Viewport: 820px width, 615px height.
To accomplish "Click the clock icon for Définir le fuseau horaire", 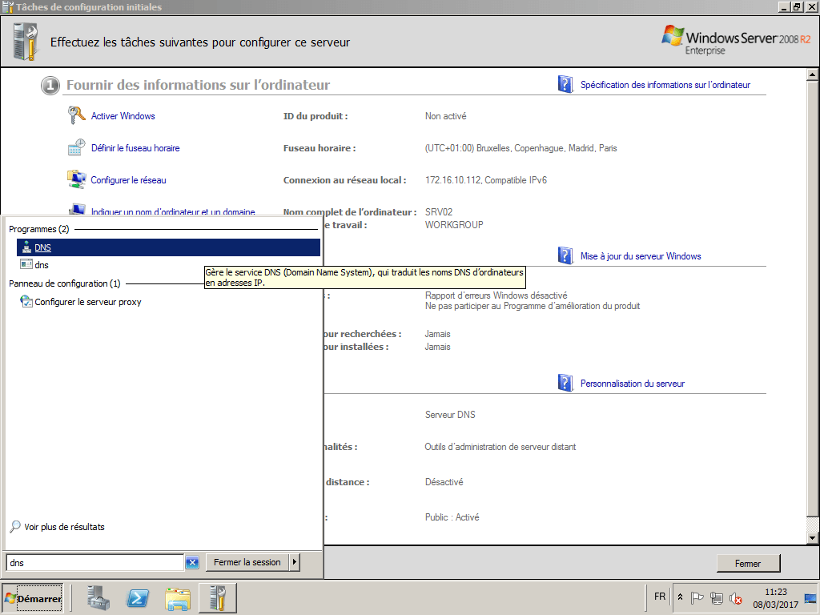I will [76, 147].
